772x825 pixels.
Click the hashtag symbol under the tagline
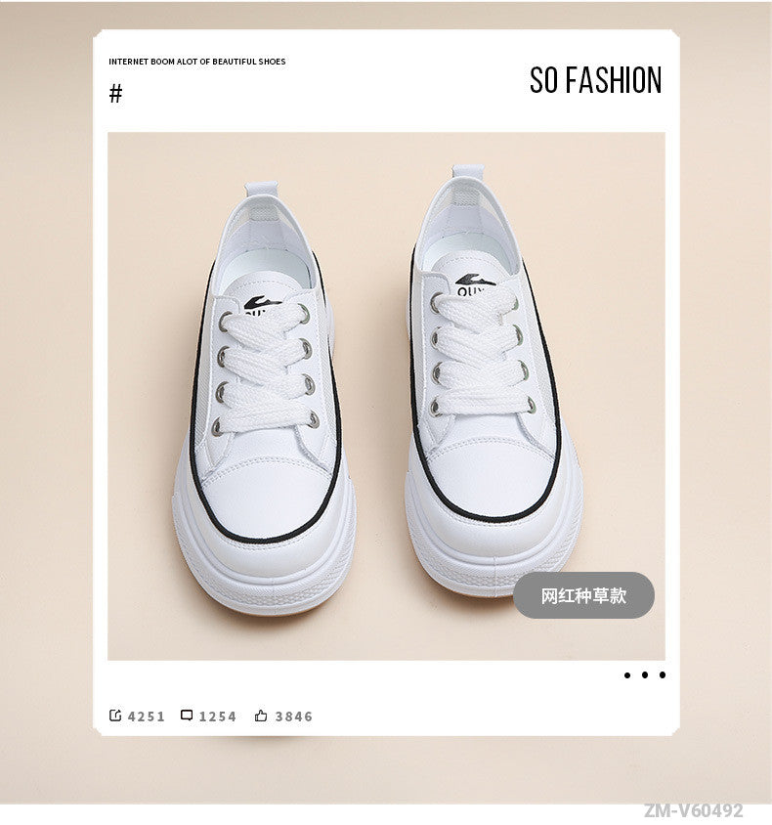click(115, 94)
